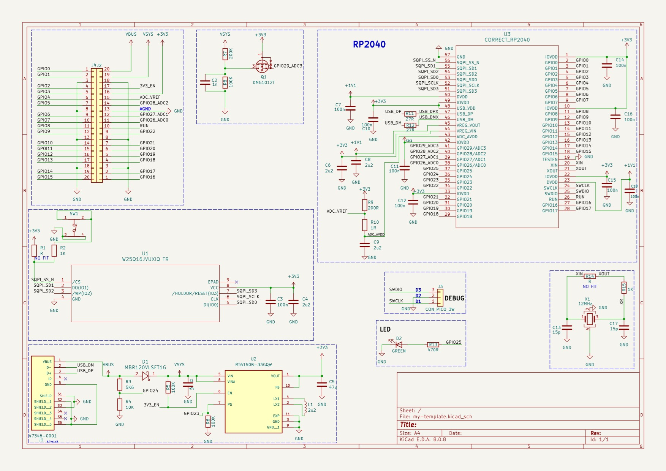This screenshot has height=471, width=666.
Task: Select the CON_PICO_3W value text
Action: 440,309
